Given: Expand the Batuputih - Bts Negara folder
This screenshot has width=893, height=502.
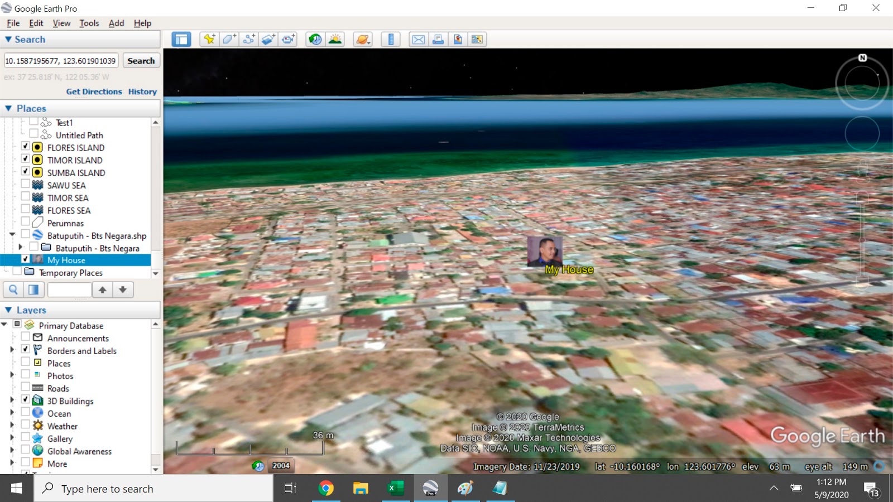Looking at the screenshot, I should click(21, 247).
